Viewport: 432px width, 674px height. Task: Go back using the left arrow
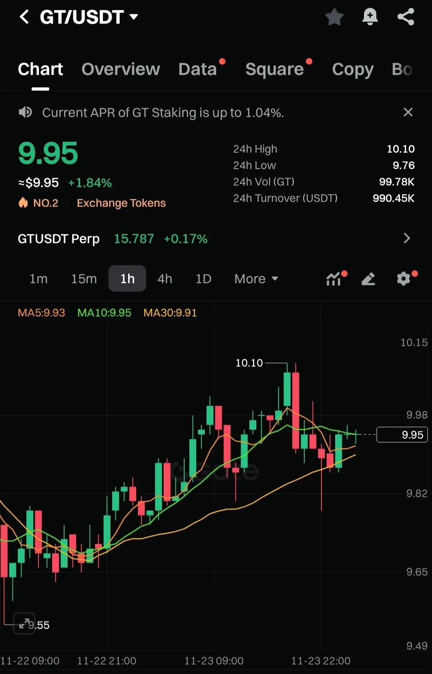click(x=24, y=17)
